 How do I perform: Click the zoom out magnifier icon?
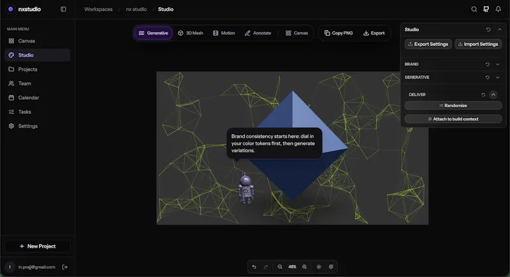coord(280,267)
